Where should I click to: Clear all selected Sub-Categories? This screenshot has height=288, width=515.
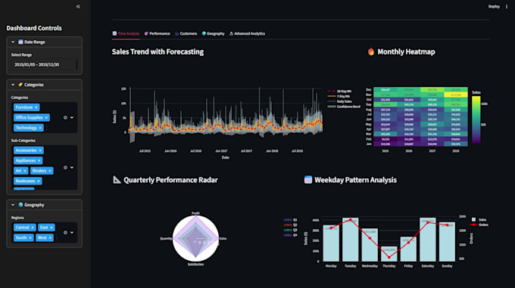click(65, 167)
